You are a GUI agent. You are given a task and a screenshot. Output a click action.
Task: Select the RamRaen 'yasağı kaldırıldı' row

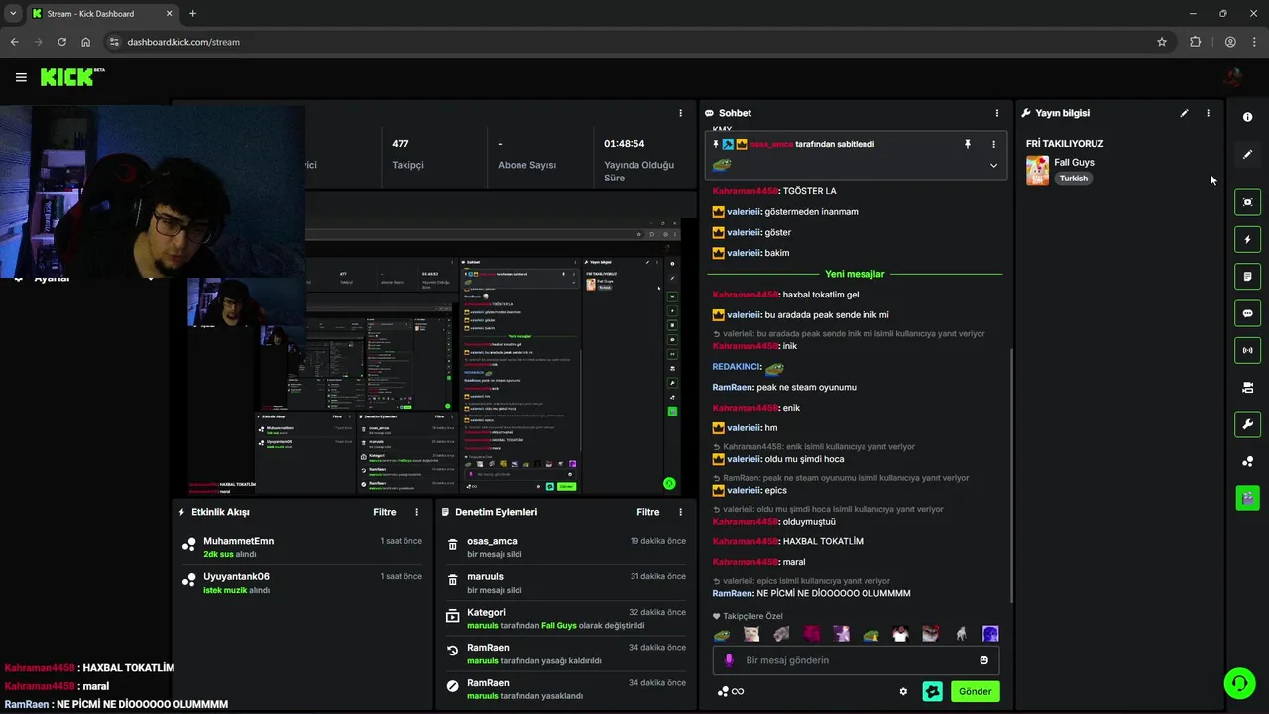pos(565,654)
